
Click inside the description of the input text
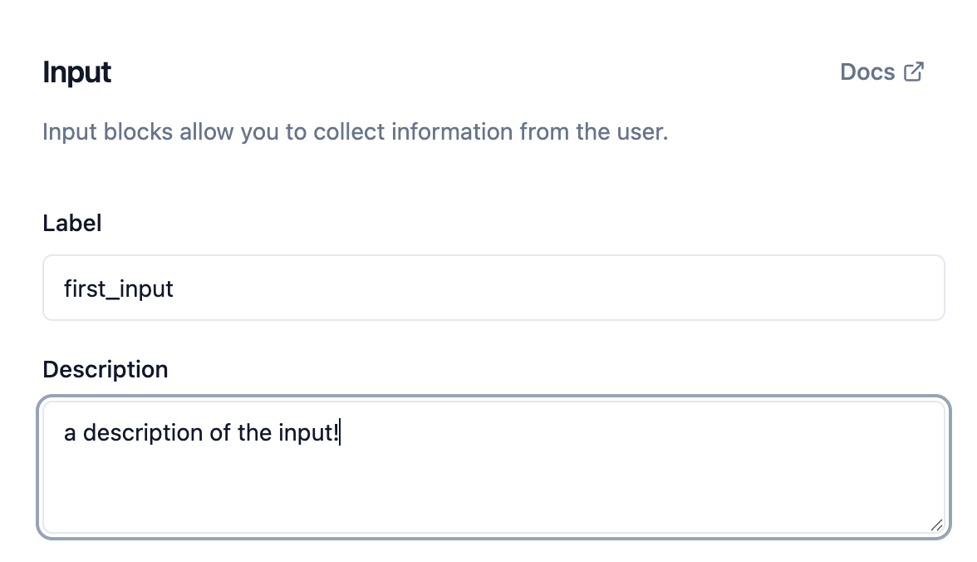[x=203, y=432]
